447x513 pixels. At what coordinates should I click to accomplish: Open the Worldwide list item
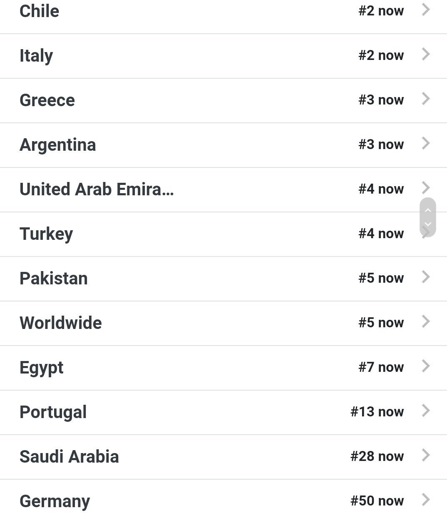[61, 323]
